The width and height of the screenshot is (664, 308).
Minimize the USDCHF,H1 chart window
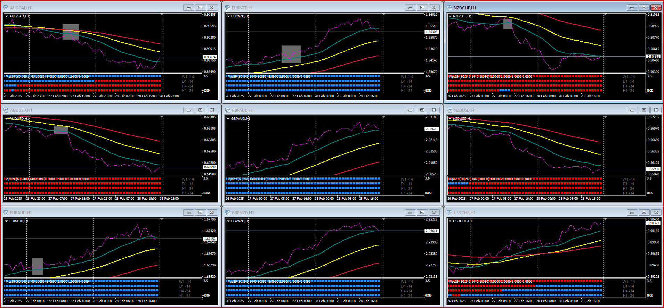click(632, 213)
